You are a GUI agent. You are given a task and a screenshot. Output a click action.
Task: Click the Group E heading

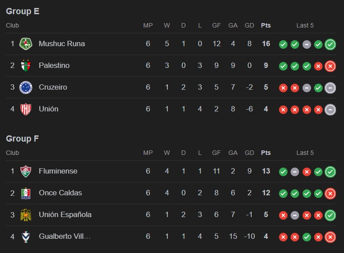tap(23, 12)
